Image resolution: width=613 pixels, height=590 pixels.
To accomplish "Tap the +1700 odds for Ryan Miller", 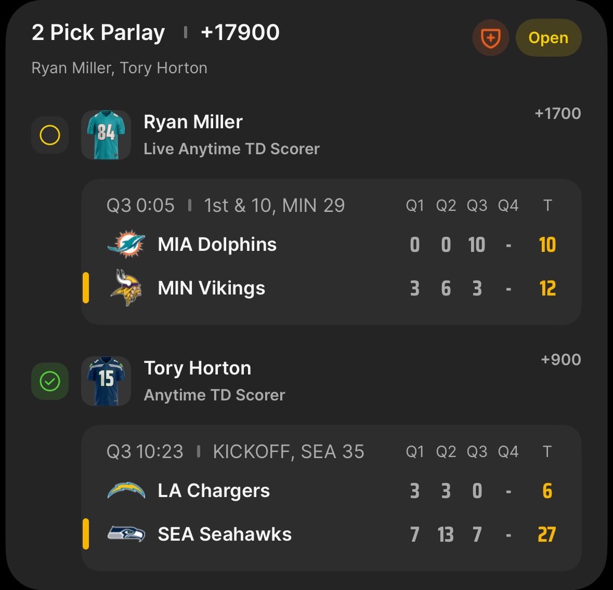I will [558, 114].
